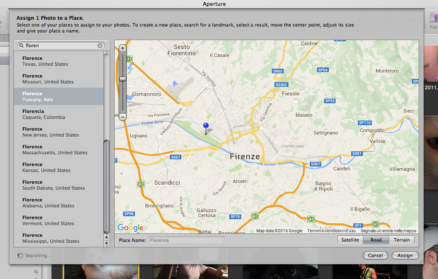Zoom out the map with the minus button
This screenshot has height=279, width=438.
122,117
